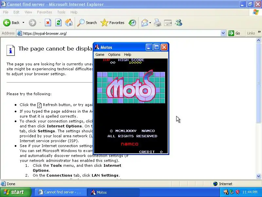Click the Refresh toolbar icon
The image size is (262, 197).
[x=58, y=23]
